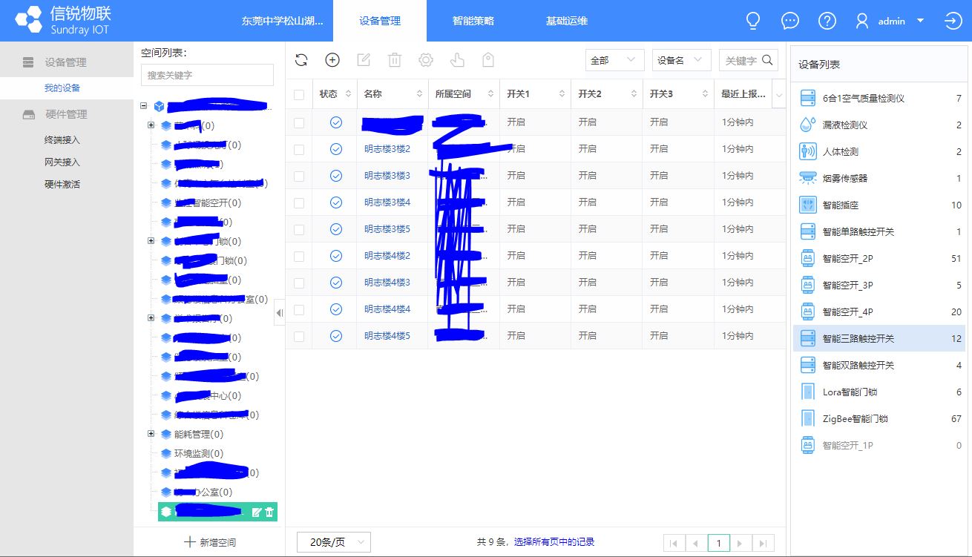
Task: Select 漏液检测仪 device type
Action: click(x=879, y=125)
